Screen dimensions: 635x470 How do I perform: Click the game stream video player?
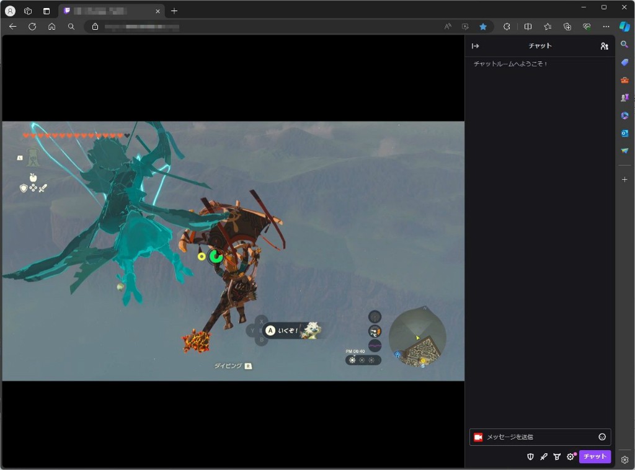(233, 251)
